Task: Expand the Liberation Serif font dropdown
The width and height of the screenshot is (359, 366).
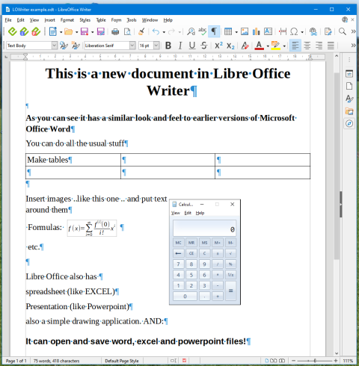Action: pos(132,46)
